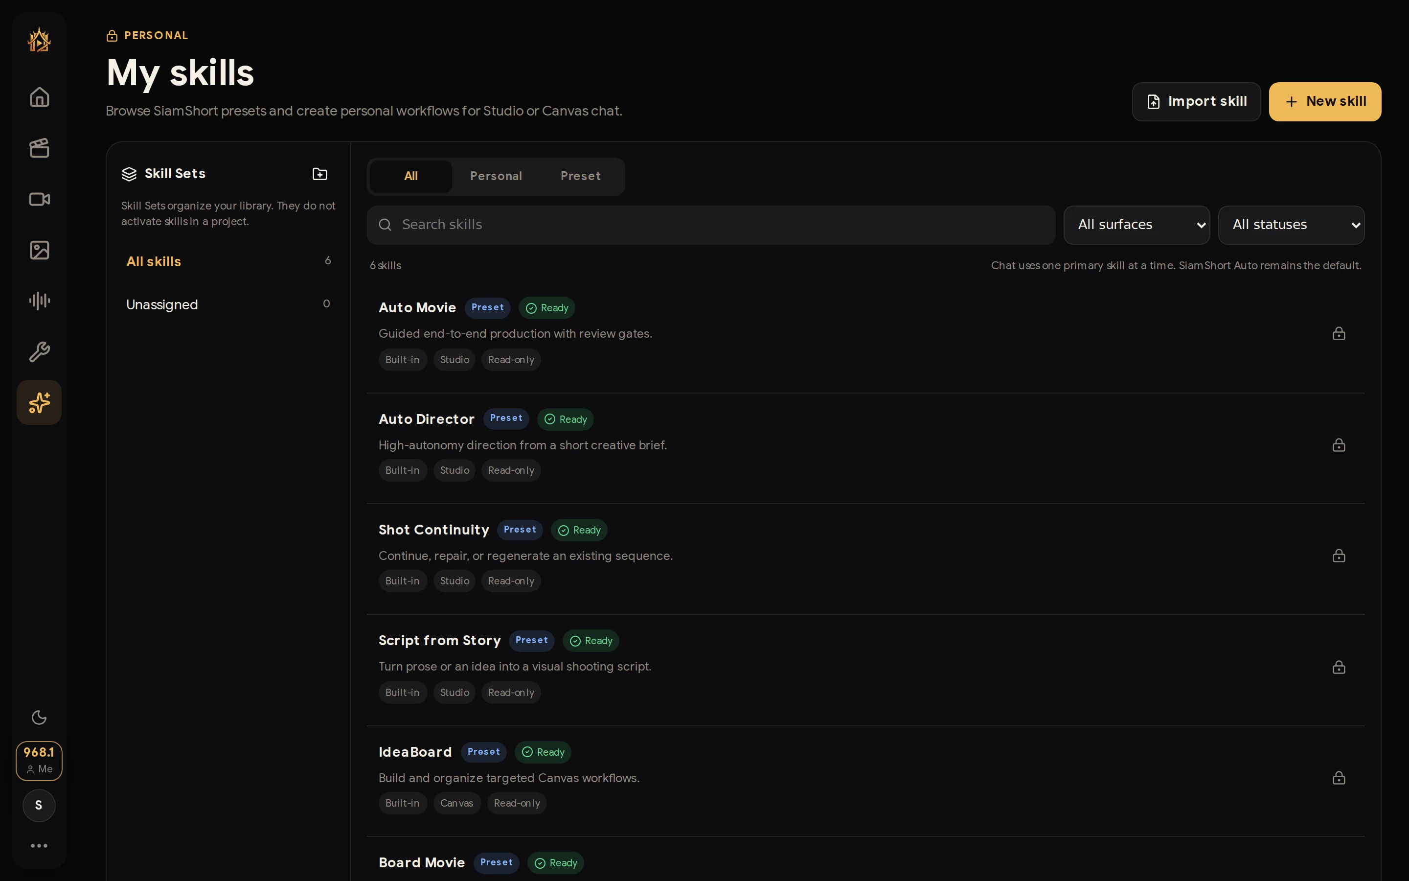1409x881 pixels.
Task: Open the video camera section
Action: coord(39,199)
